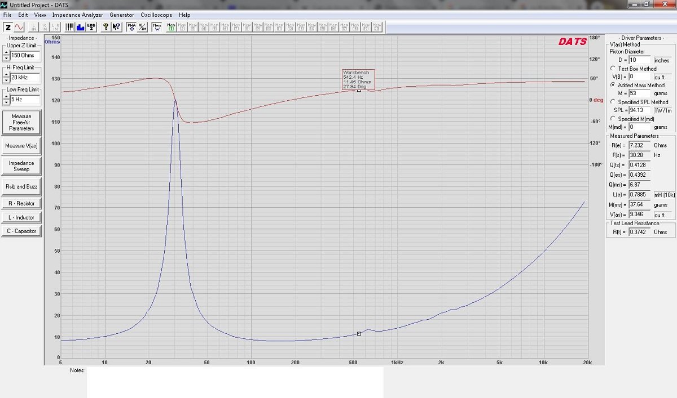Click the red sine wave toolbar icon

(19, 26)
